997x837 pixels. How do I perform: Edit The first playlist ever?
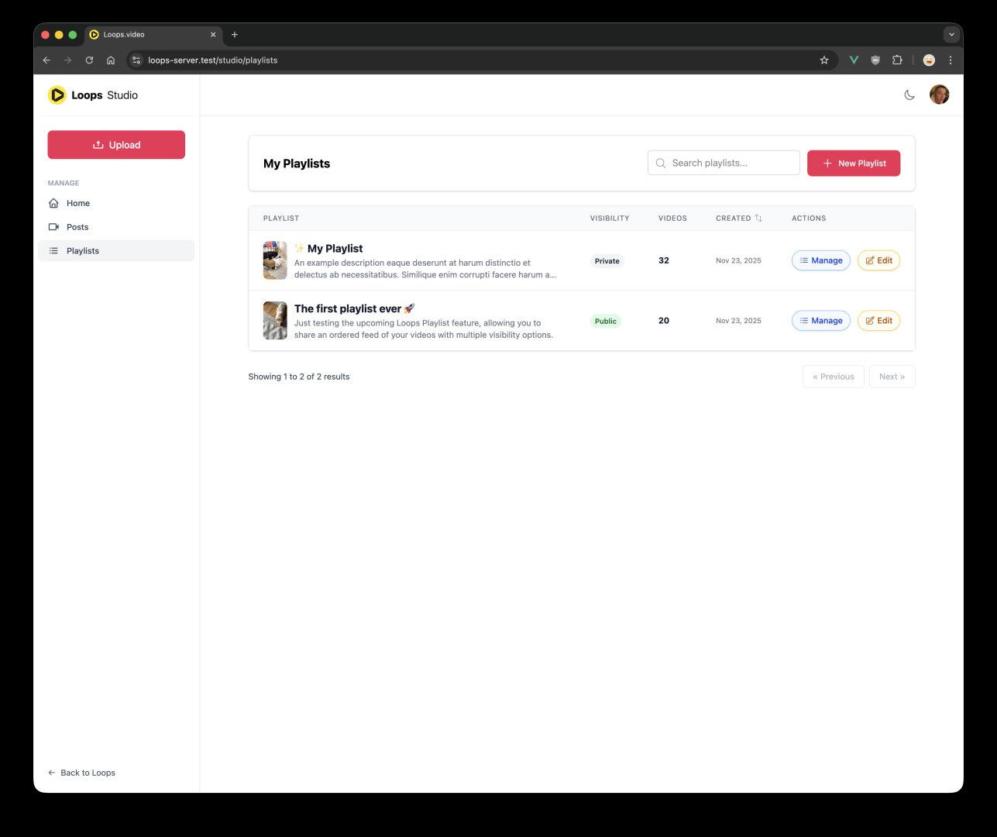coord(878,321)
